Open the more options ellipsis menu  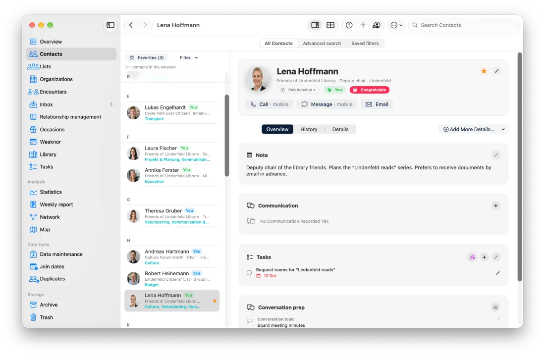click(396, 25)
